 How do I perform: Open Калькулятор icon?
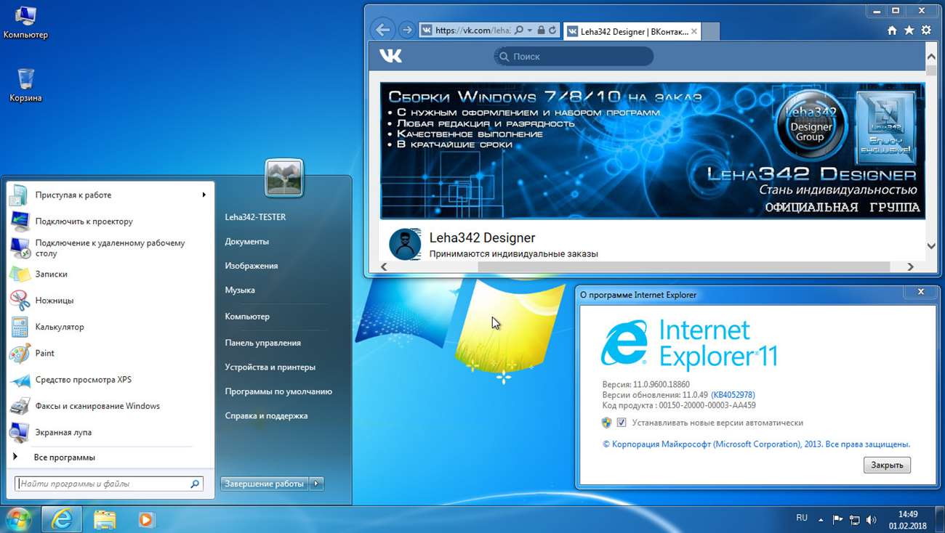20,327
